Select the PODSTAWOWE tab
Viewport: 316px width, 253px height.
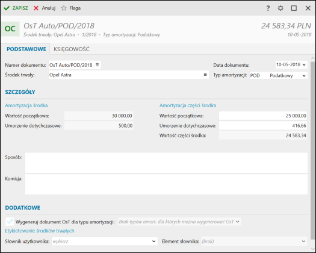pos(26,49)
